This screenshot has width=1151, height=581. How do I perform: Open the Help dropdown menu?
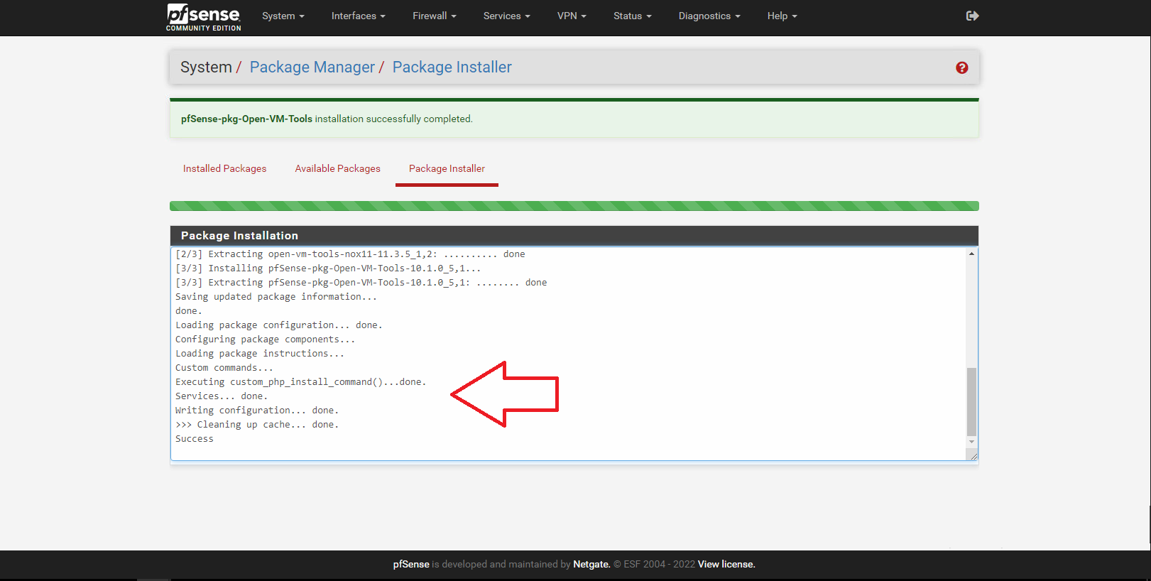point(782,16)
